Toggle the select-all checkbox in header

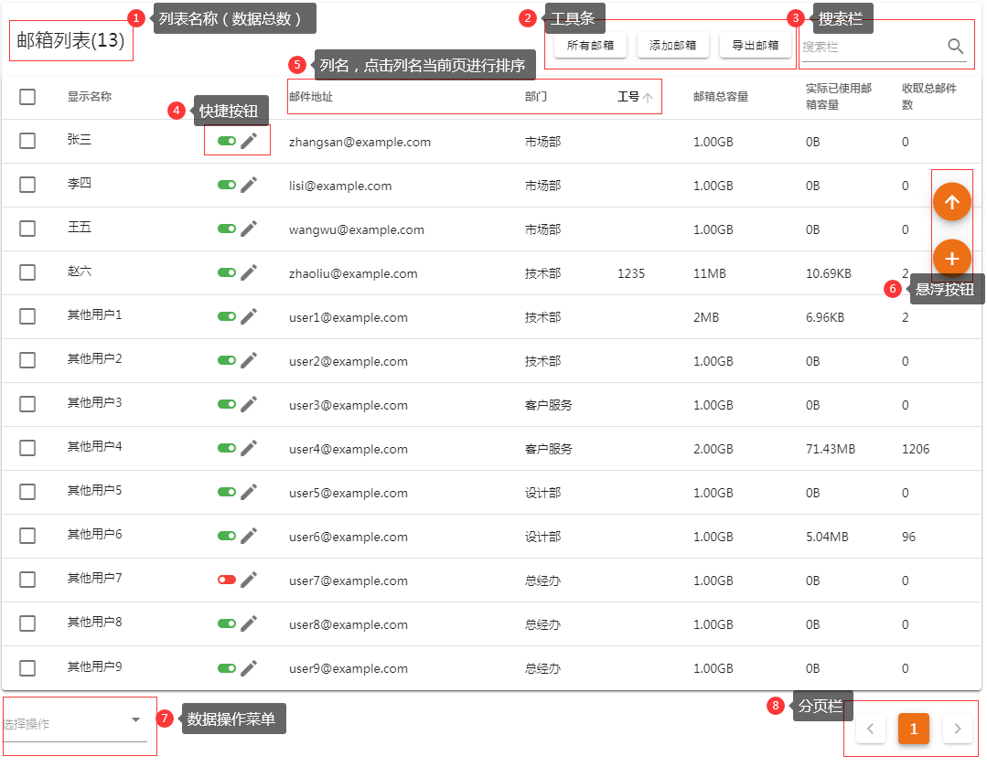pos(27,97)
